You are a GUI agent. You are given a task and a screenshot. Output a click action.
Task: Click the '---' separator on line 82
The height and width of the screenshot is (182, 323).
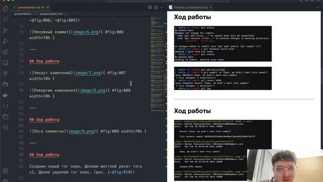pos(33,108)
